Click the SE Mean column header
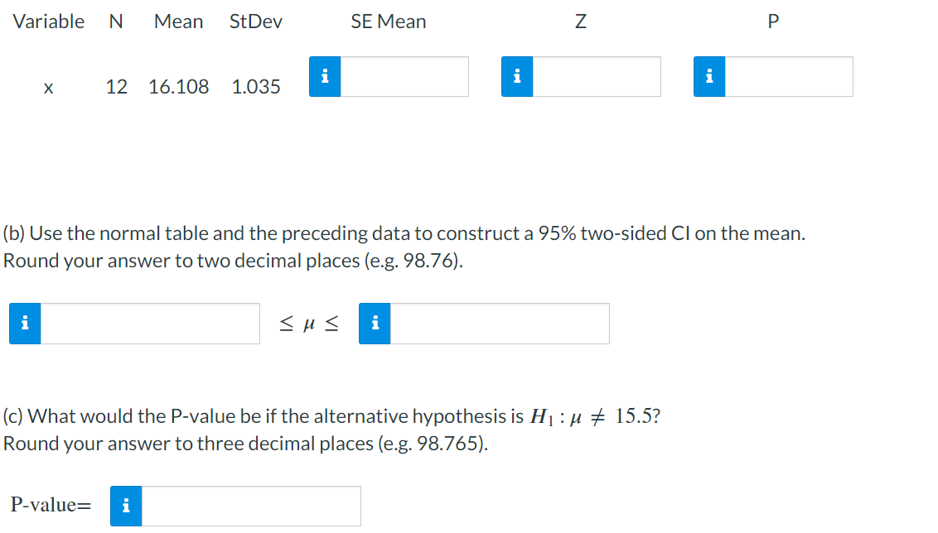The image size is (938, 533). tap(389, 22)
